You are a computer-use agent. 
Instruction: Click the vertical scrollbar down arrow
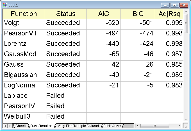(x=186, y=119)
